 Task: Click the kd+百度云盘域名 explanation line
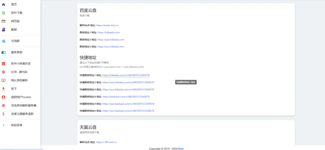coord(112,67)
